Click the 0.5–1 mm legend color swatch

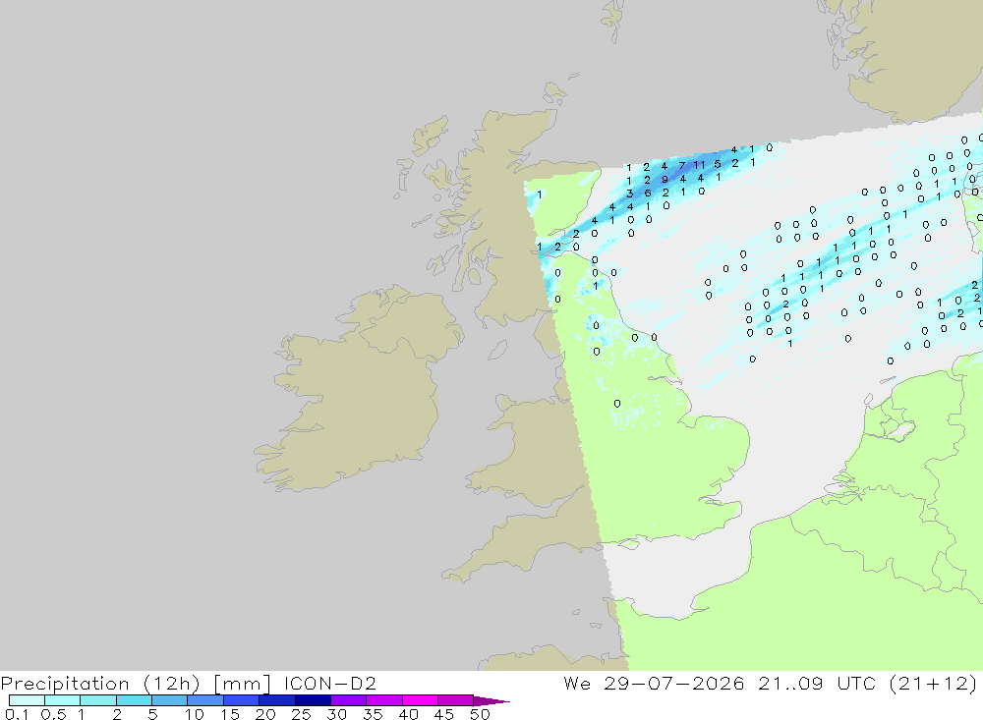tap(63, 700)
